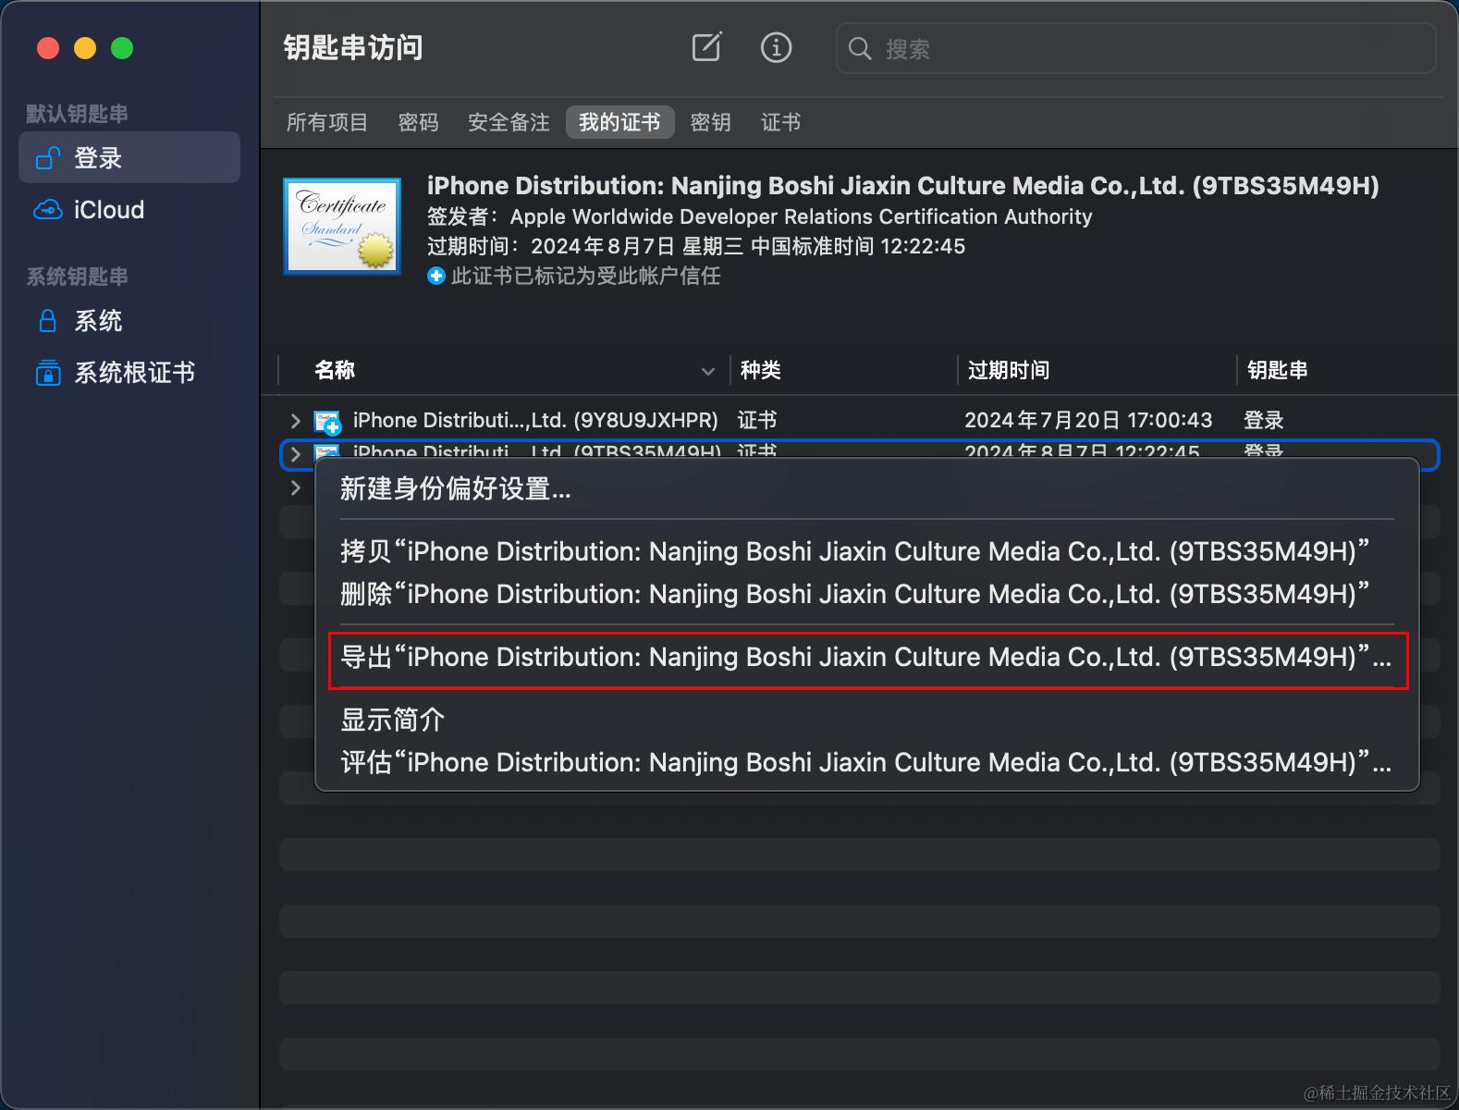
Task: Expand the selected 9TBS35M49H certificate row
Action: pos(295,454)
